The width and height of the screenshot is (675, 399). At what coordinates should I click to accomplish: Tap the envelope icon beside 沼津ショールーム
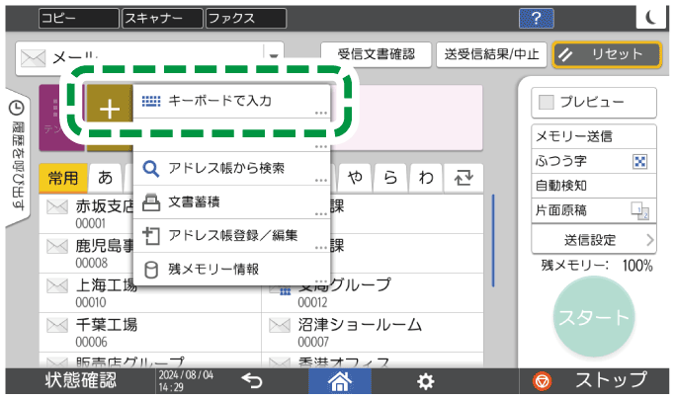pyautogui.click(x=280, y=325)
